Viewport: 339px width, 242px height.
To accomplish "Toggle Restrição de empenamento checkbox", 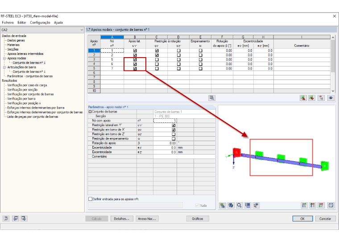I will click(x=174, y=139).
